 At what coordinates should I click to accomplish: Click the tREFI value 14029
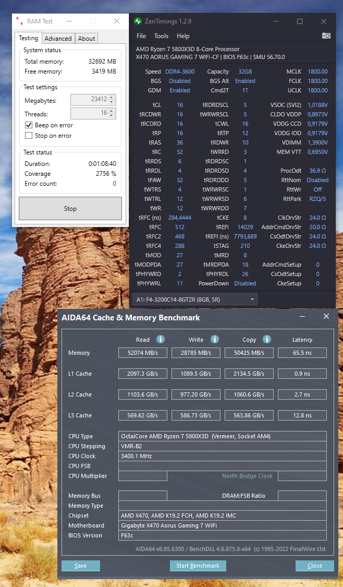246,227
